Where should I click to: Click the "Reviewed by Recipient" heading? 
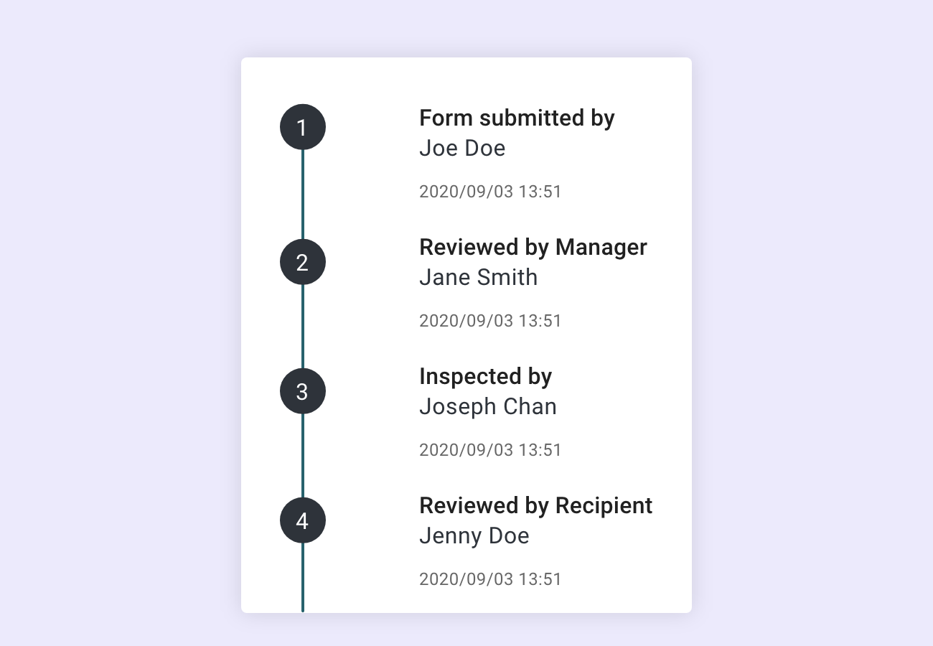click(535, 505)
